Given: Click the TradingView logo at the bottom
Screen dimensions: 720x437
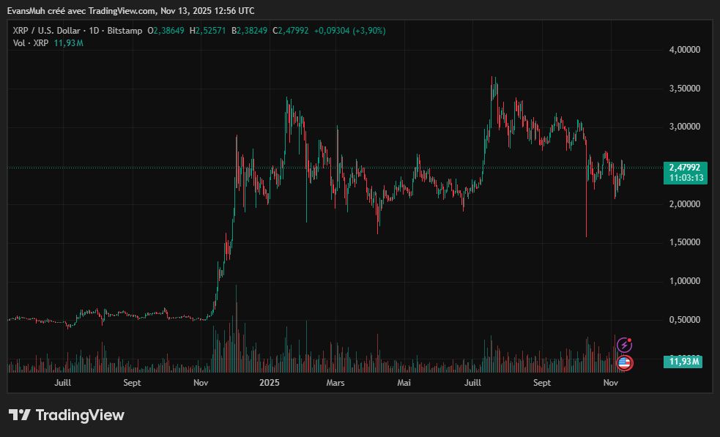Looking at the screenshot, I should [66, 415].
